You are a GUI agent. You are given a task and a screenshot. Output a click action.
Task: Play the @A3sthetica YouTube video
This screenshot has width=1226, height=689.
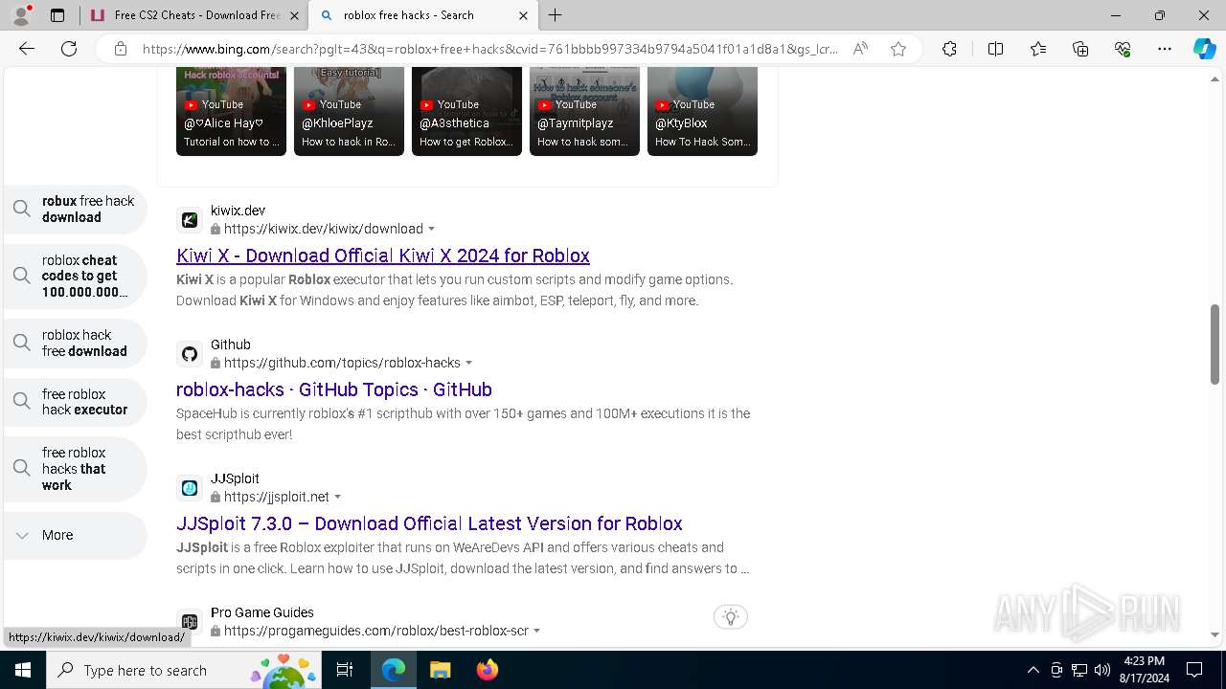tap(466, 111)
